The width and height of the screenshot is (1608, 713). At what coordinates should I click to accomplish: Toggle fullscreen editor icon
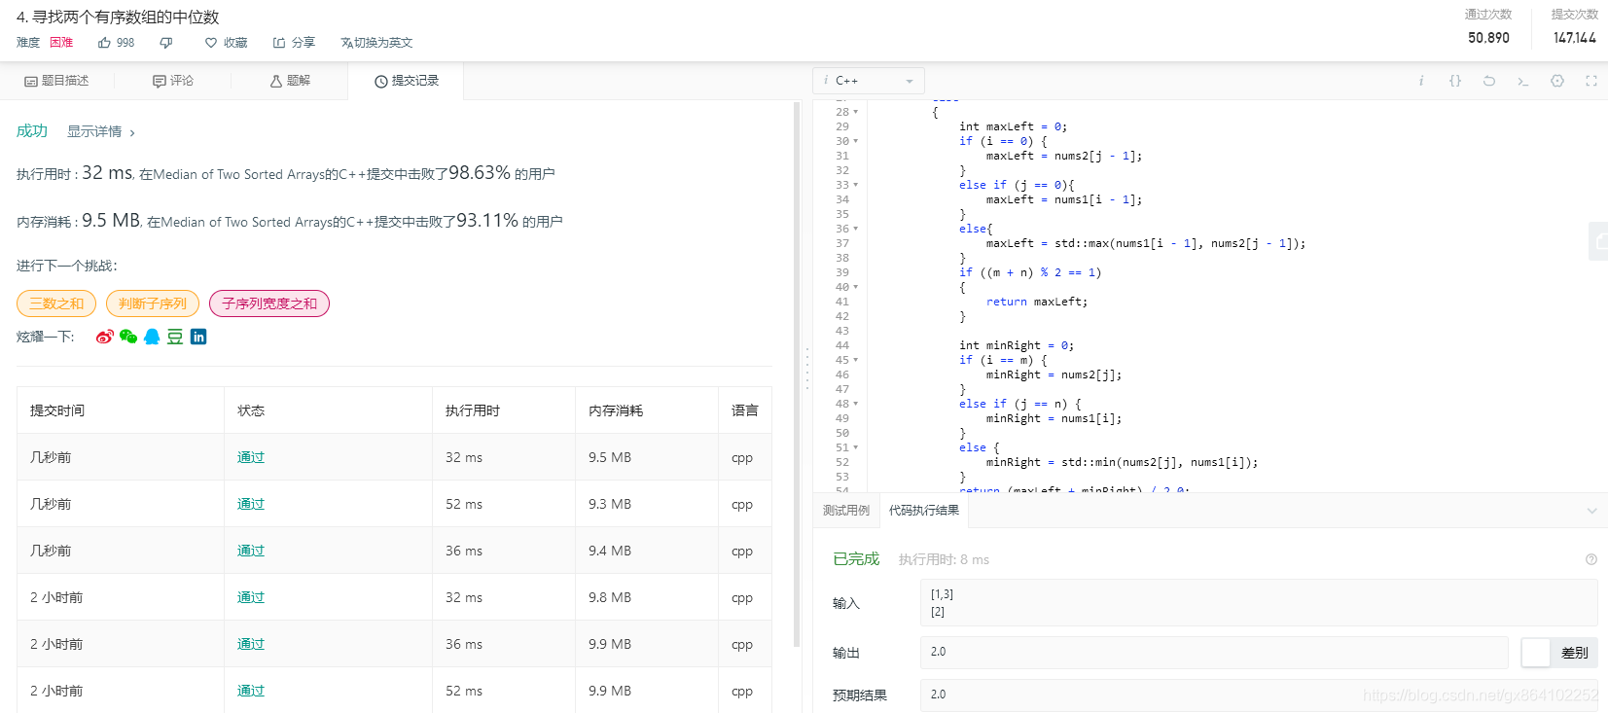[1591, 81]
